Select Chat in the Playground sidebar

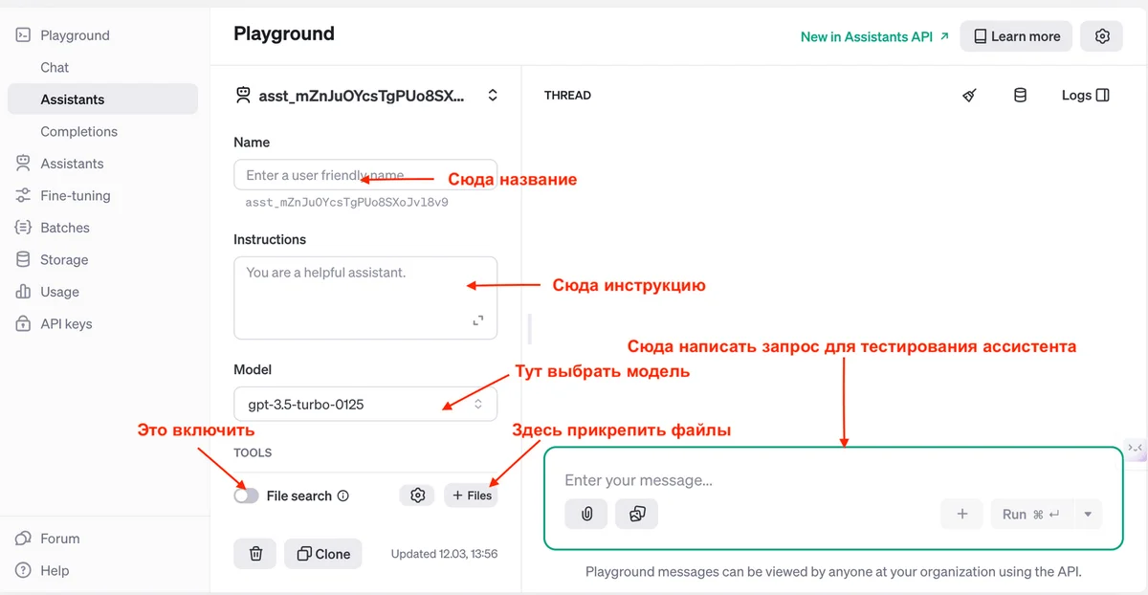55,67
